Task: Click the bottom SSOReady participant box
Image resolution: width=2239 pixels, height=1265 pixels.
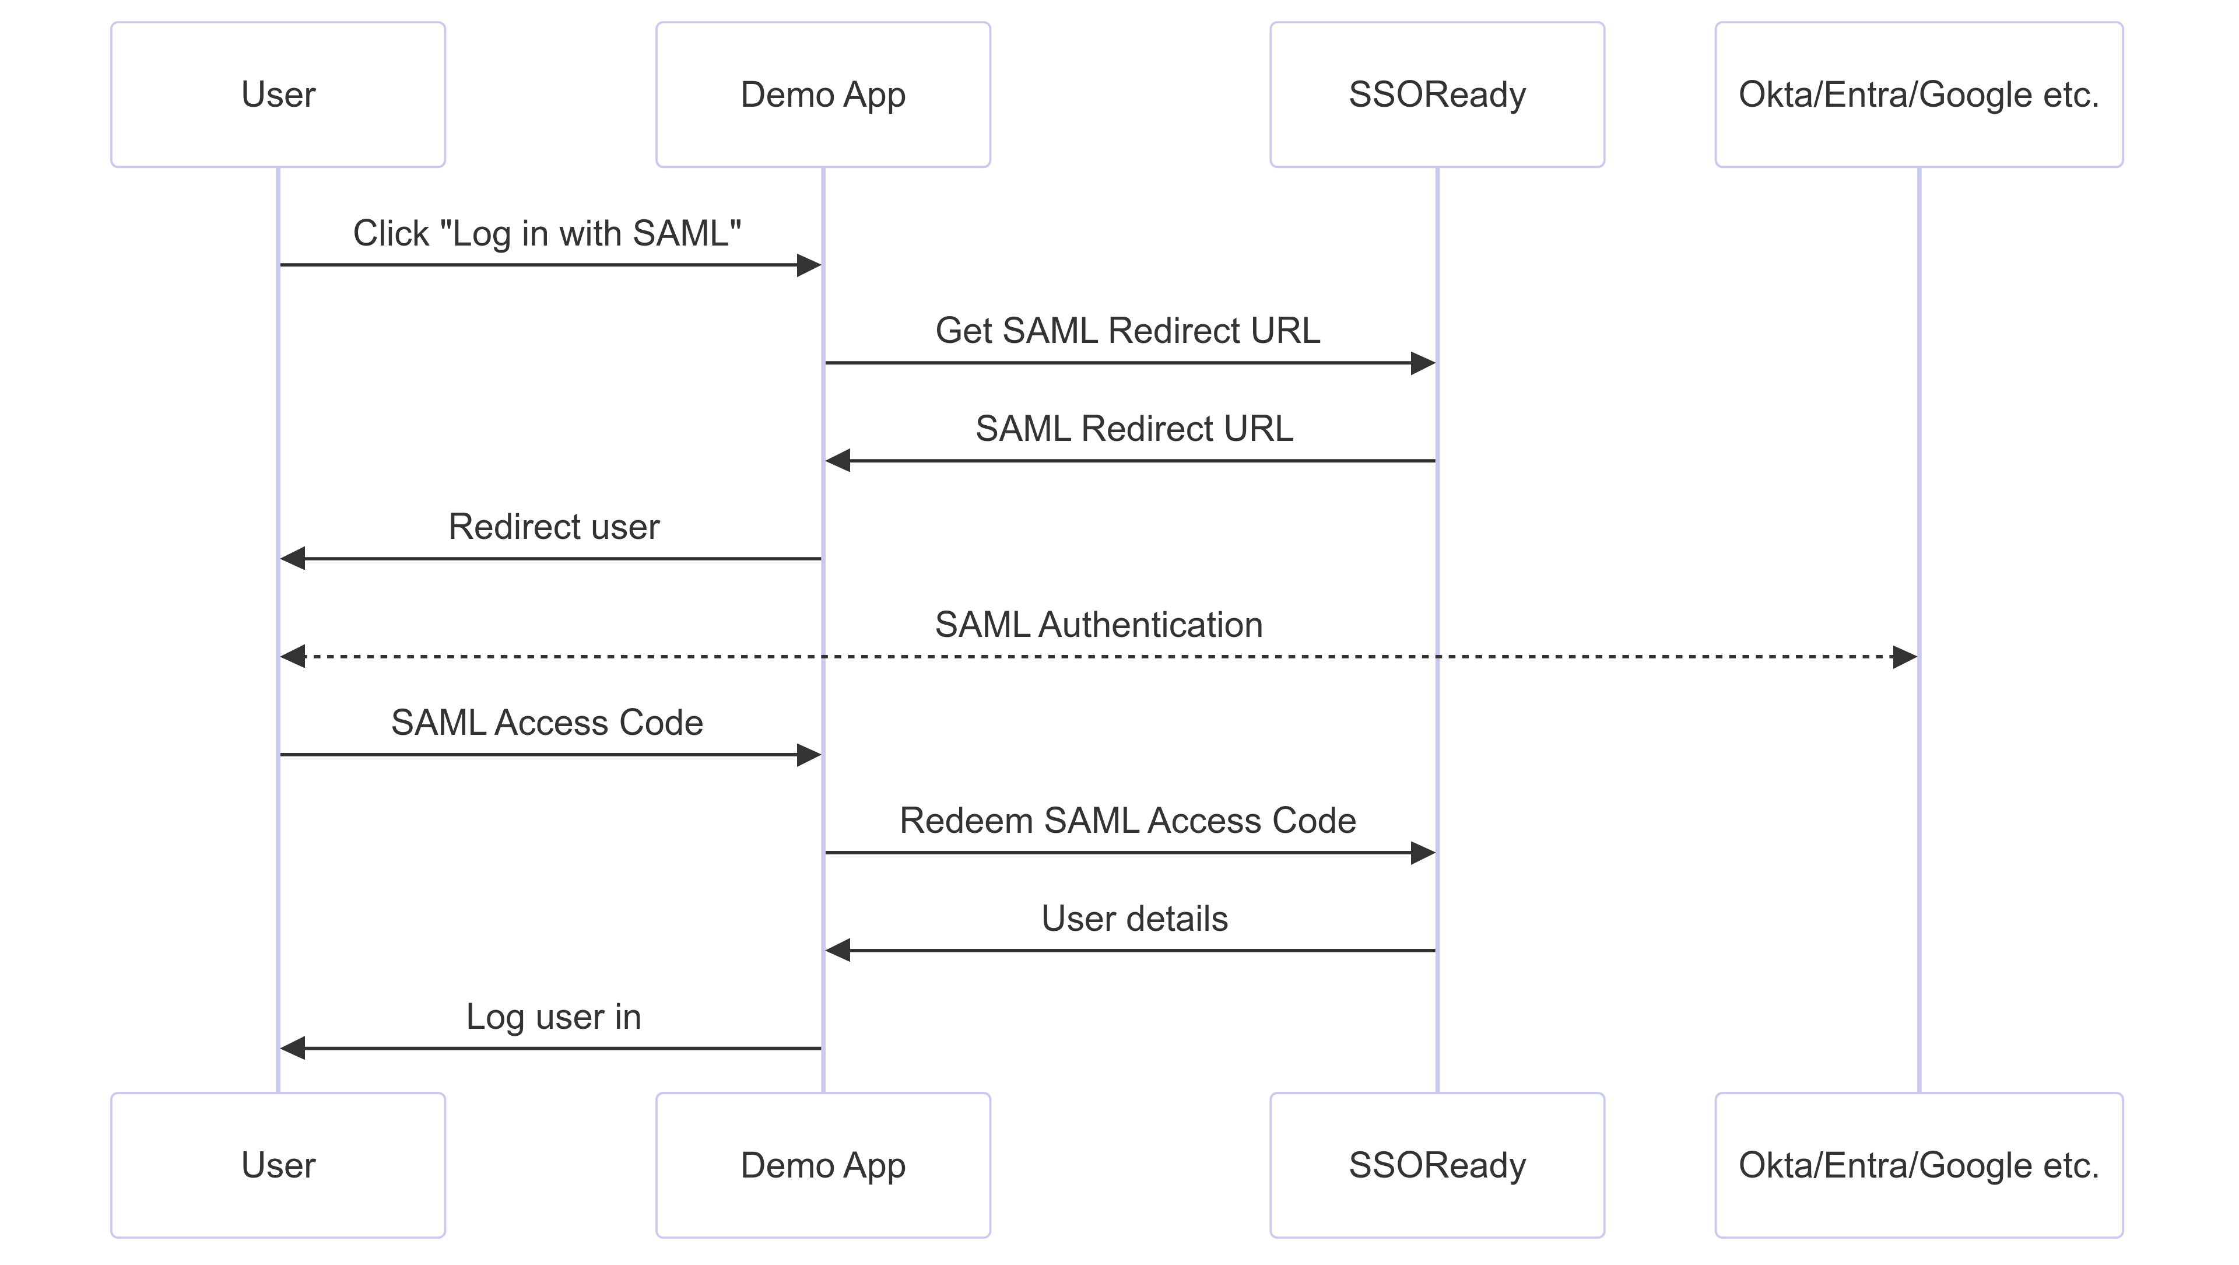Action: click(x=1437, y=1165)
